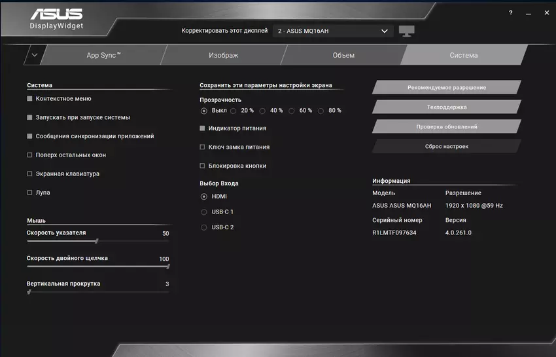
Task: Close the DisplayWidget window
Action: (546, 12)
